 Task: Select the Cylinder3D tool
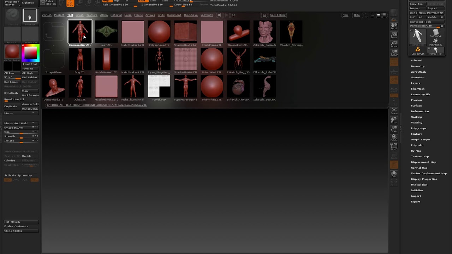[x=435, y=33]
